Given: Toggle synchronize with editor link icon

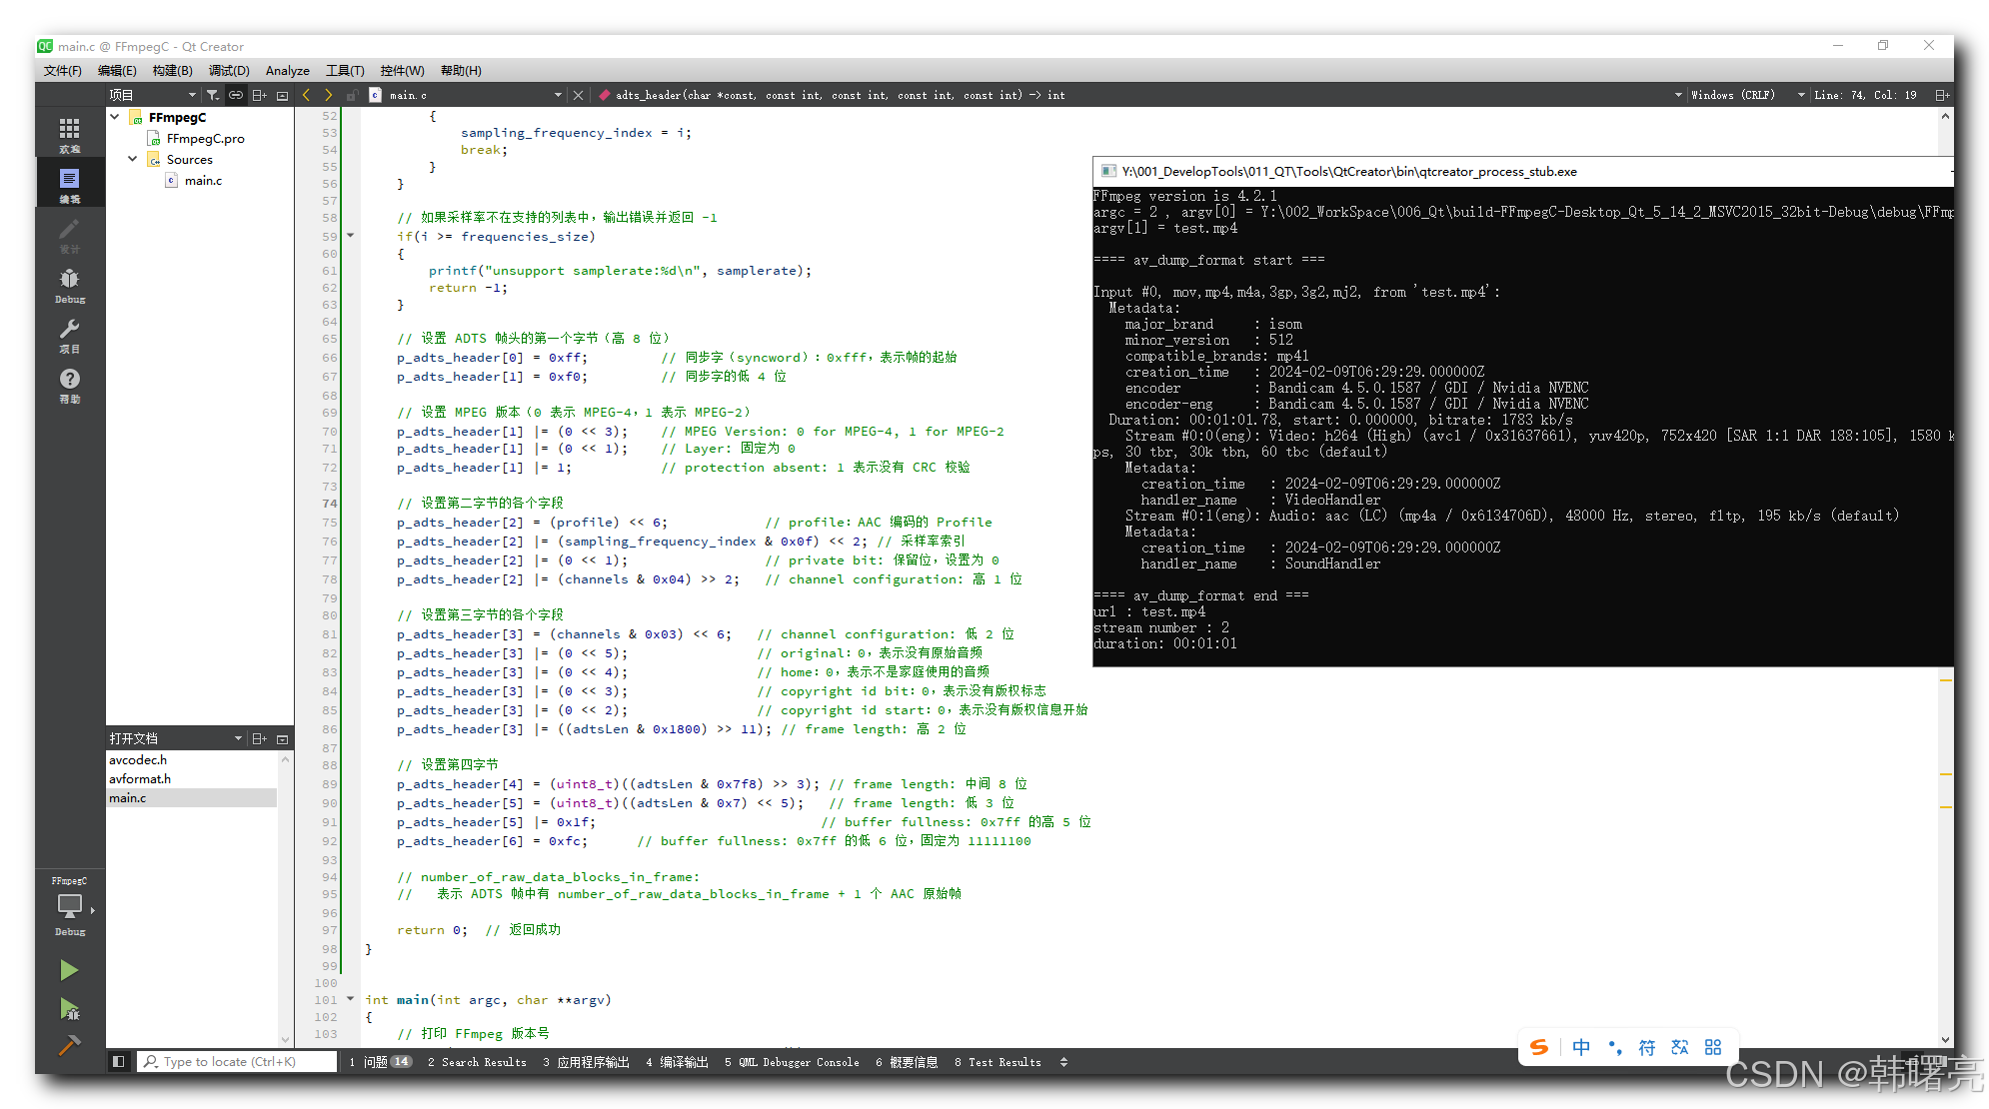Looking at the screenshot, I should coord(236,95).
